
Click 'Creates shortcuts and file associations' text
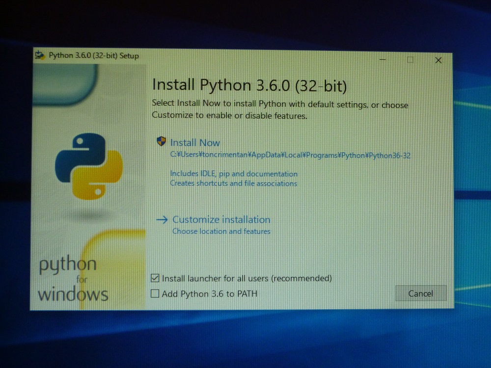(x=233, y=184)
